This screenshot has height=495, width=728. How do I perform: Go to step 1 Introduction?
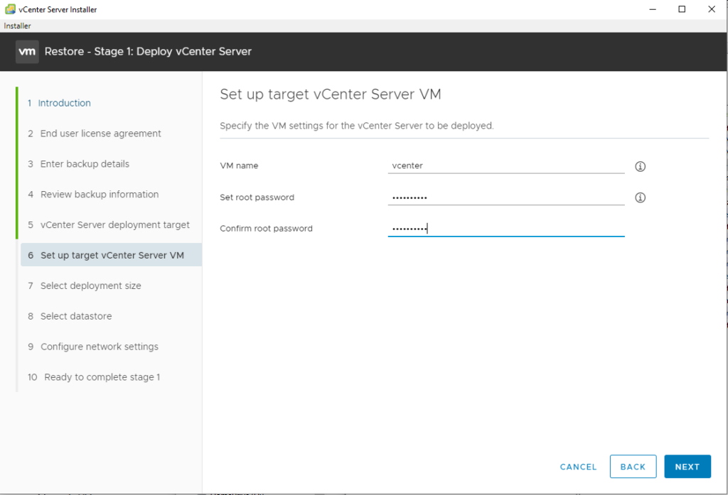[59, 103]
